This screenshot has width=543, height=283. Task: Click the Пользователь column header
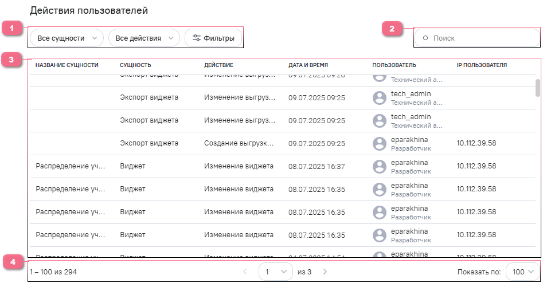[x=394, y=65]
